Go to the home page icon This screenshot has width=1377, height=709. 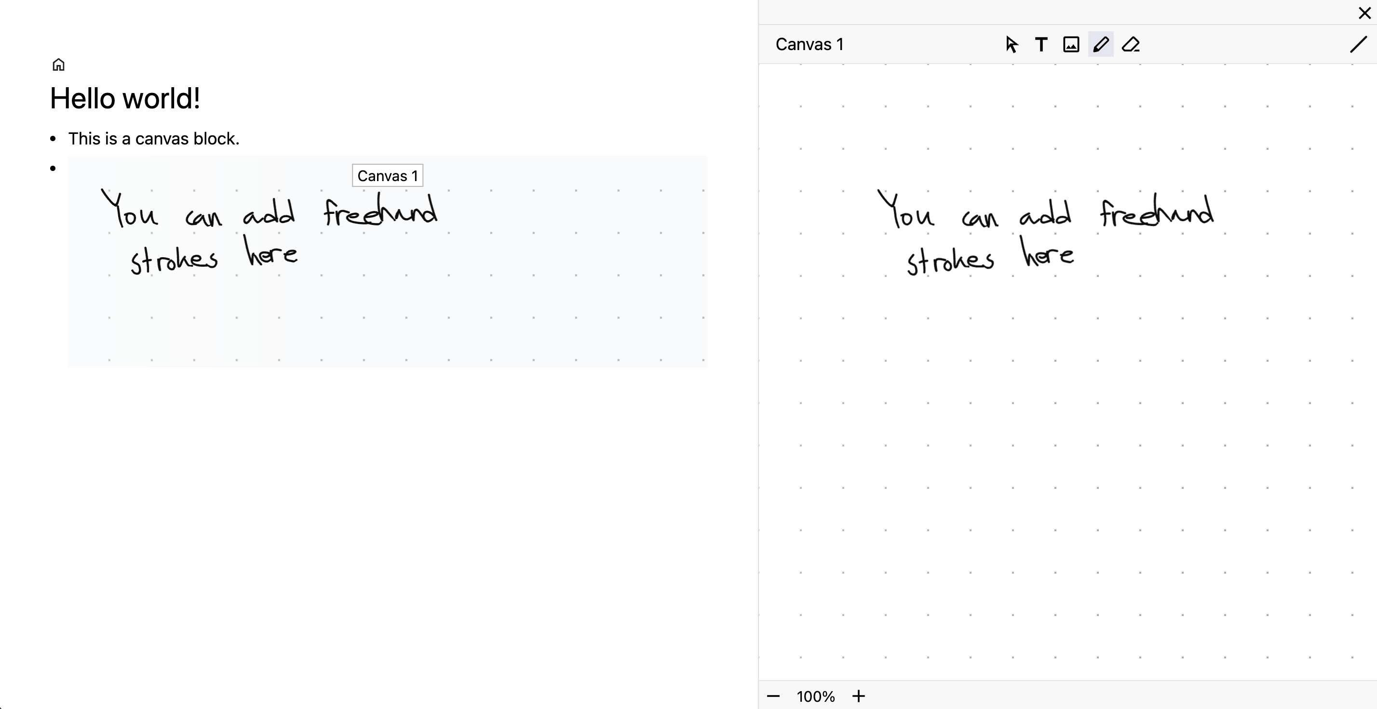[x=58, y=65]
